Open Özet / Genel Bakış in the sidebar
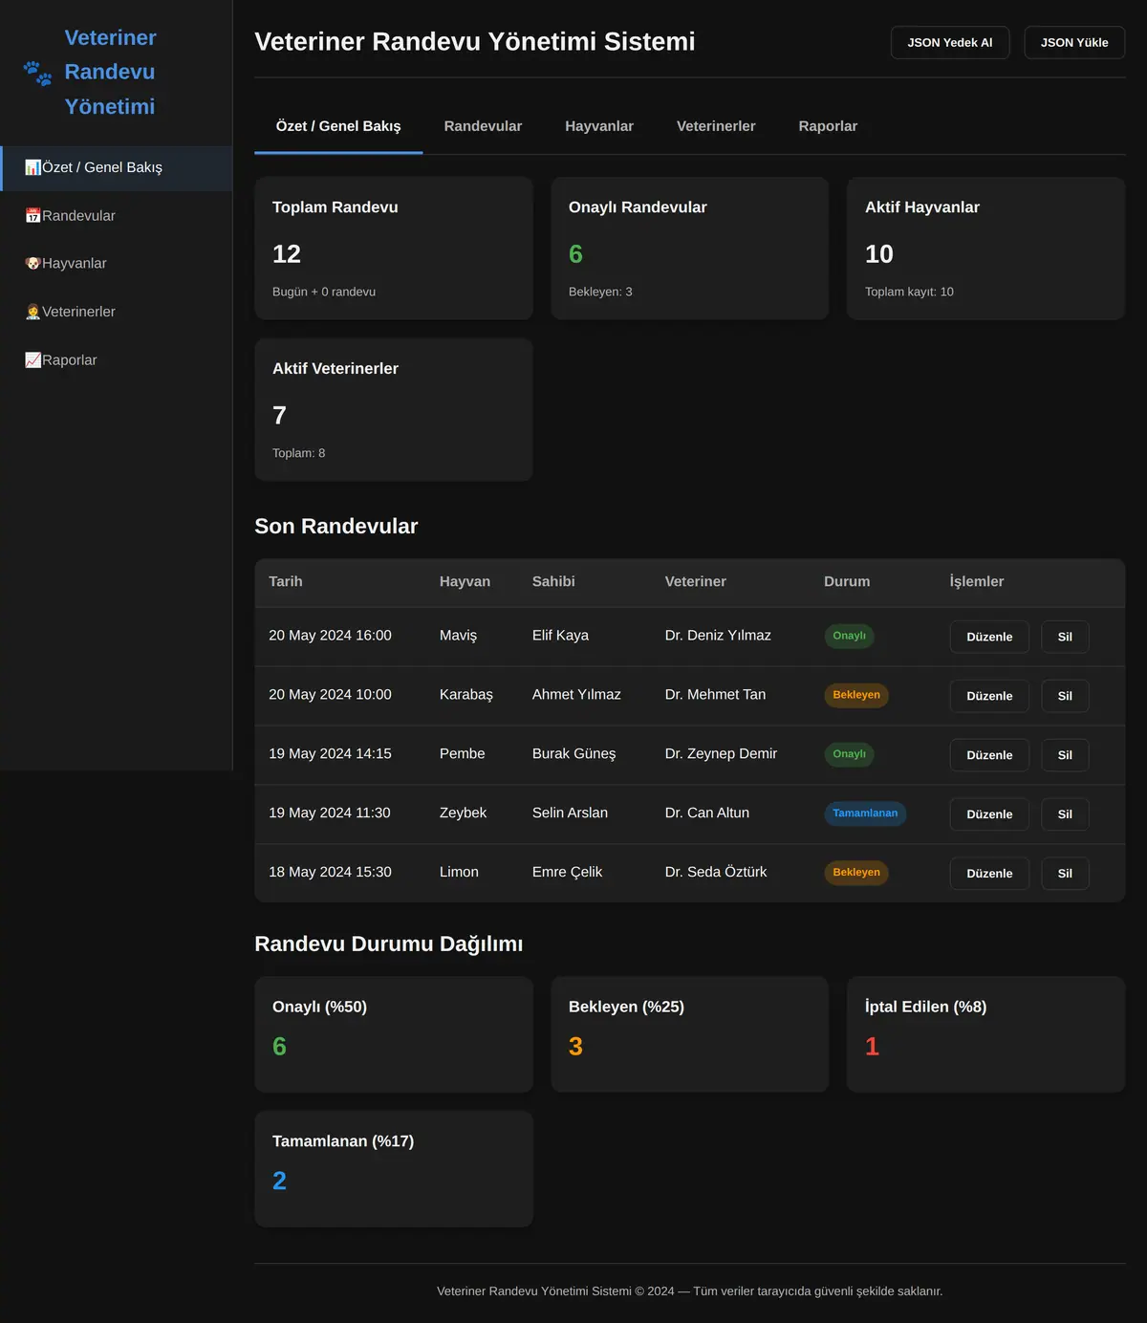The width and height of the screenshot is (1147, 1323). [x=116, y=168]
